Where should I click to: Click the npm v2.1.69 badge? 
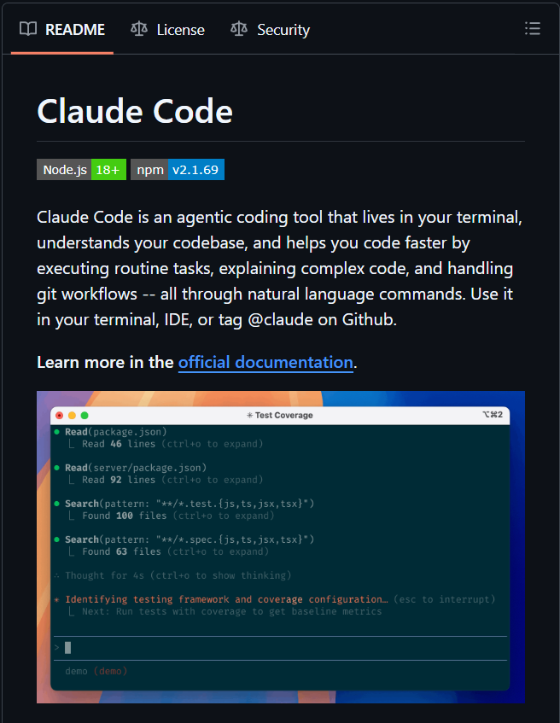[x=177, y=170]
